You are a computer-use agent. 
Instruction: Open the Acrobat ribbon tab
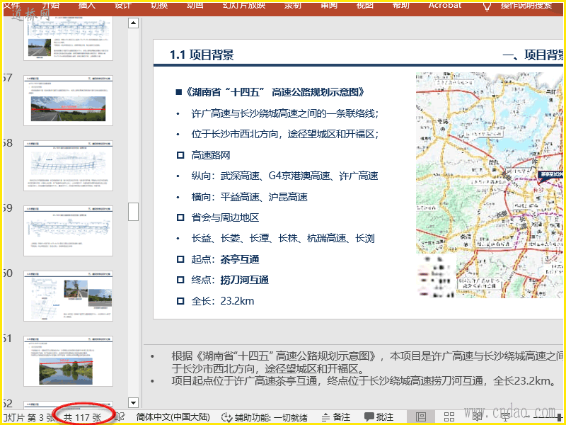pyautogui.click(x=445, y=5)
